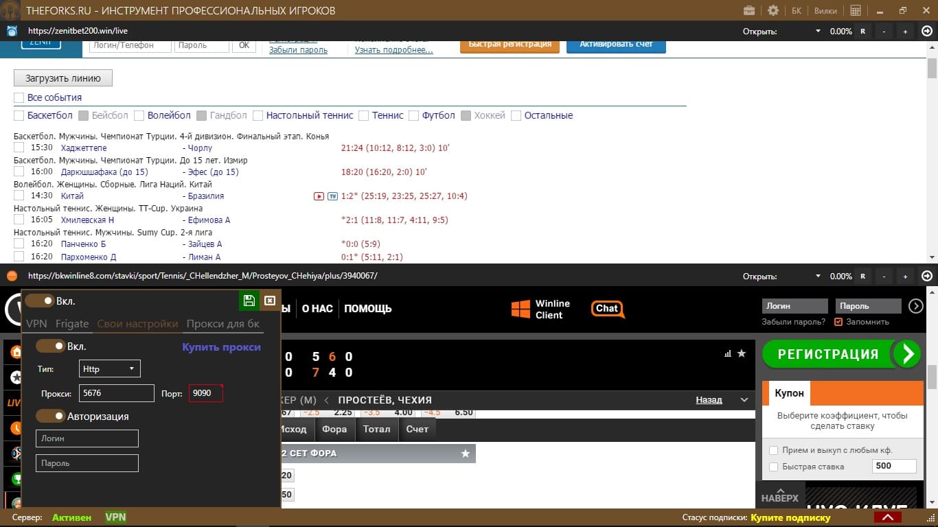Open Winline home sidebar icon
This screenshot has width=938, height=527.
(15, 353)
